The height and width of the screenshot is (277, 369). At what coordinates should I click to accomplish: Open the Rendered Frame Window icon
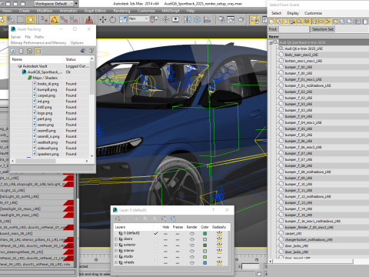point(231,19)
